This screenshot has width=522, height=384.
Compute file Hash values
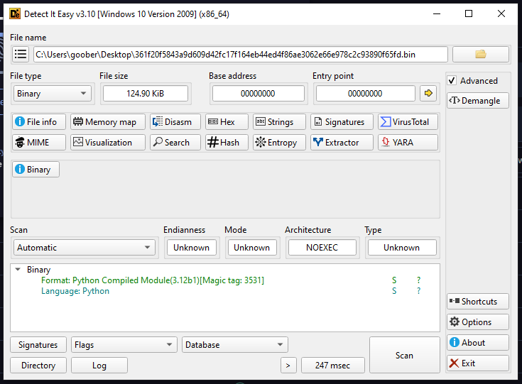click(x=227, y=143)
